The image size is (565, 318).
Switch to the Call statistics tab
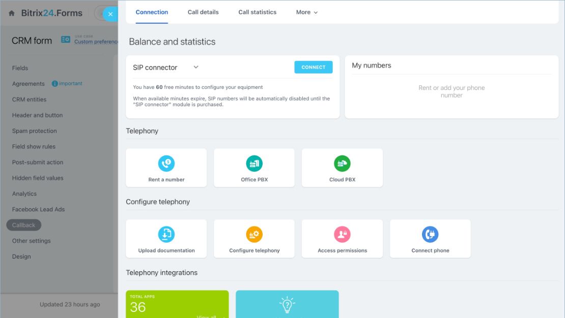[x=257, y=12]
